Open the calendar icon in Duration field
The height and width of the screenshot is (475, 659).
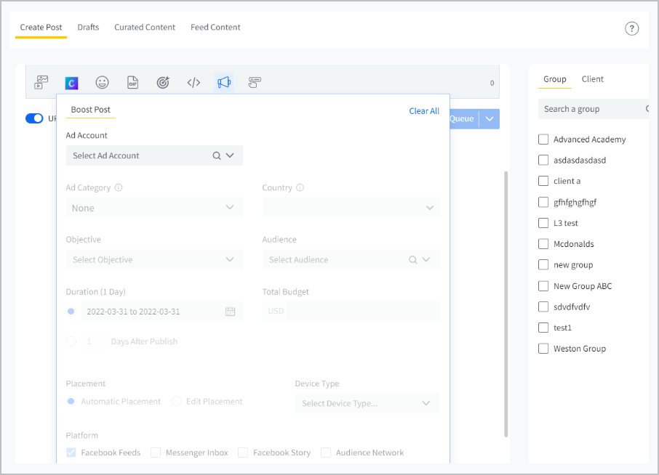point(231,312)
